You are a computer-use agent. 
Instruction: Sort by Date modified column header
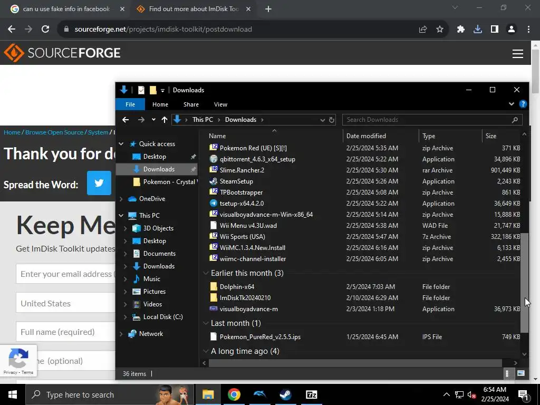click(x=381, y=136)
